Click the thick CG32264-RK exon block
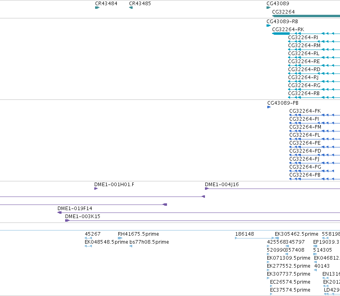Screen dimensions: 340x296 pyautogui.click(x=281, y=34)
